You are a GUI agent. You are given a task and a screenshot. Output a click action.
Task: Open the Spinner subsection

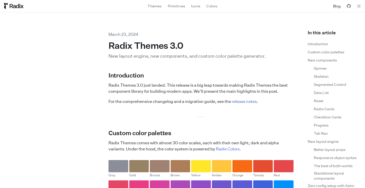pyautogui.click(x=320, y=68)
